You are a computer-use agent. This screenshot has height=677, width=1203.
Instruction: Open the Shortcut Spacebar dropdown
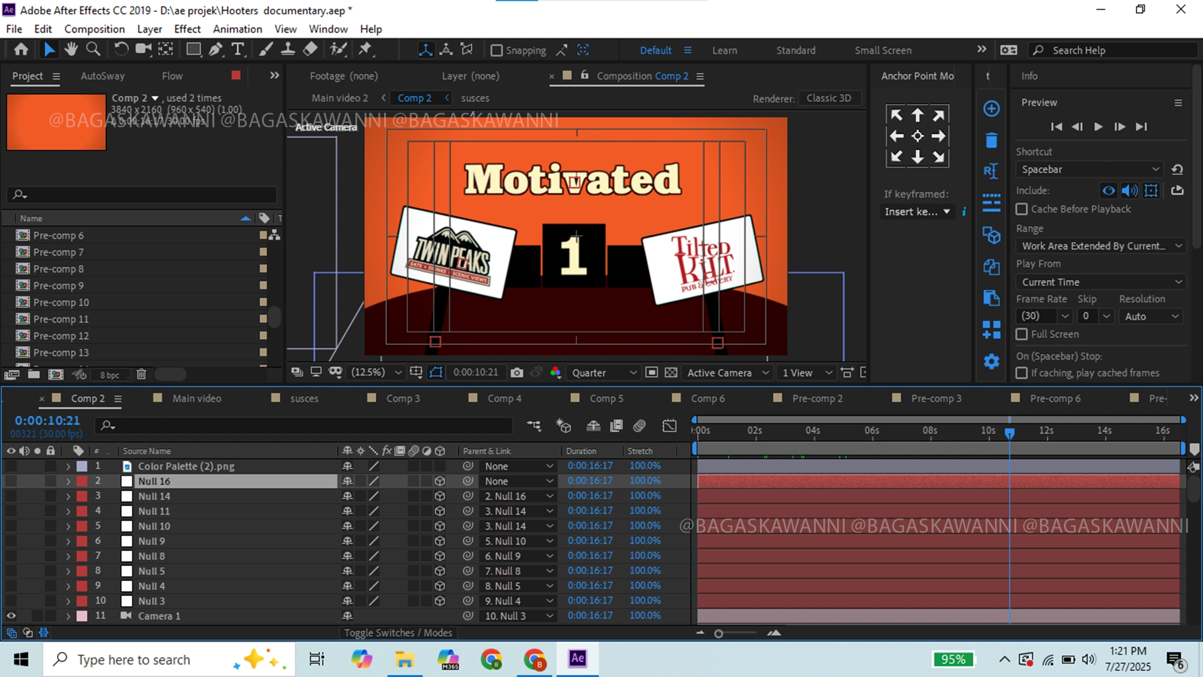pyautogui.click(x=1089, y=169)
